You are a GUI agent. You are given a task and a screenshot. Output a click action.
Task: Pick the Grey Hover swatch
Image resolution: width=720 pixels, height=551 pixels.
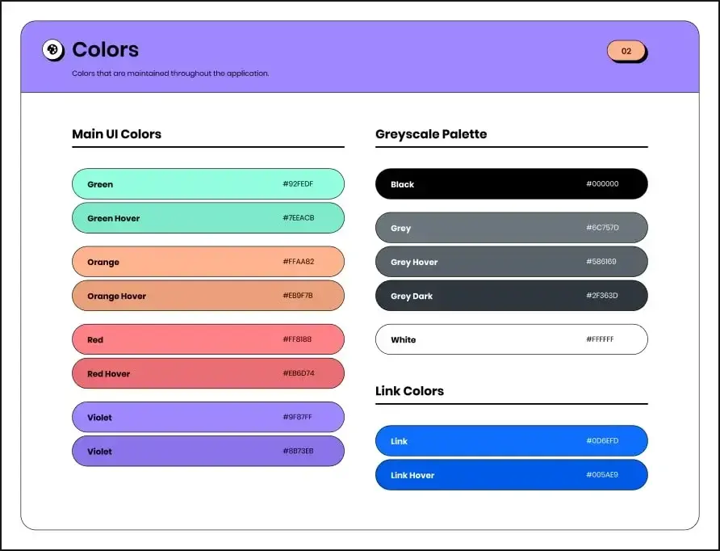tap(511, 262)
